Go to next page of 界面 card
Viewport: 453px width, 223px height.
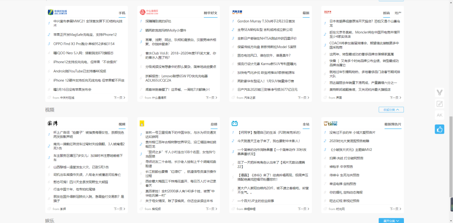[396, 98]
